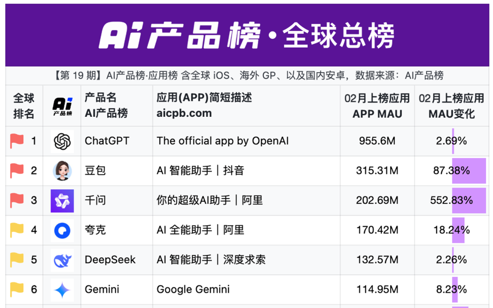
Task: Click the 千问 purple app icon
Action: [x=62, y=201]
